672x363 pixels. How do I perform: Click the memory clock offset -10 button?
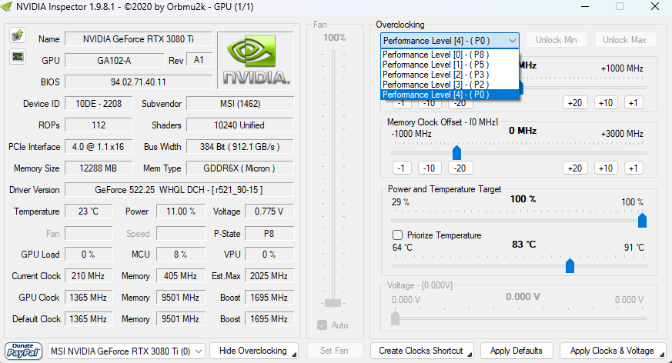(430, 168)
